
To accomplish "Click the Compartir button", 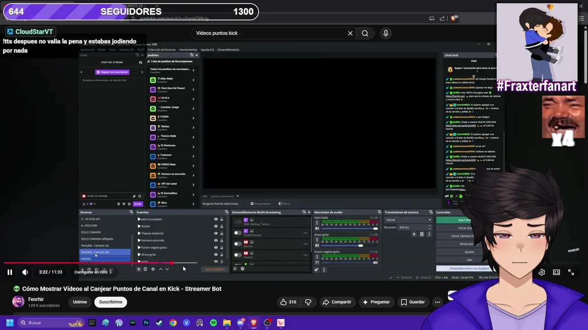I will pos(337,302).
